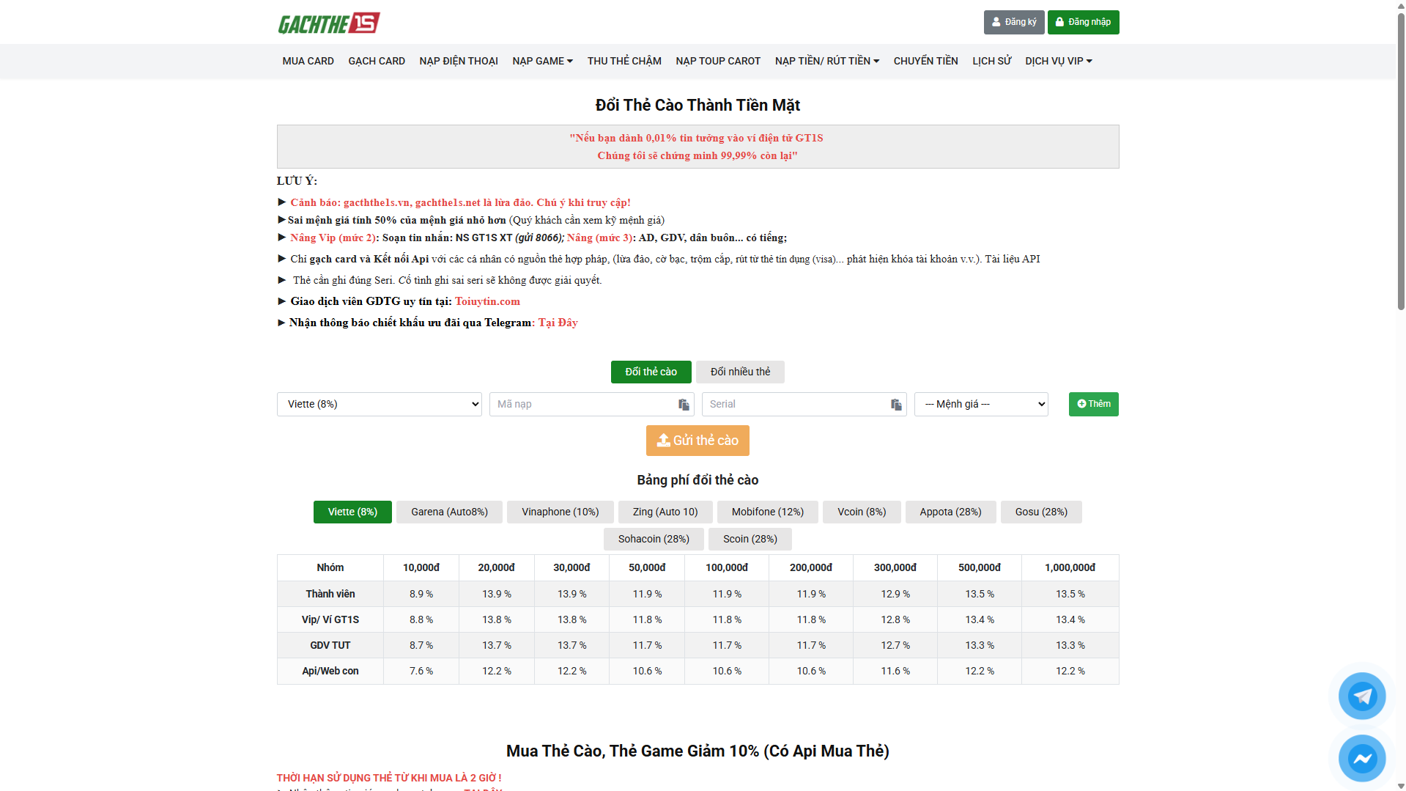Click the Tại Đây Telegram link
1406x791 pixels.
pyautogui.click(x=558, y=323)
